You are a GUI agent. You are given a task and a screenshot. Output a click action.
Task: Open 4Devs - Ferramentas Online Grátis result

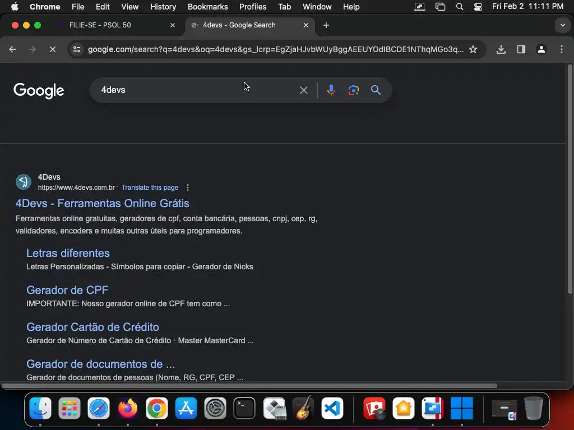103,203
